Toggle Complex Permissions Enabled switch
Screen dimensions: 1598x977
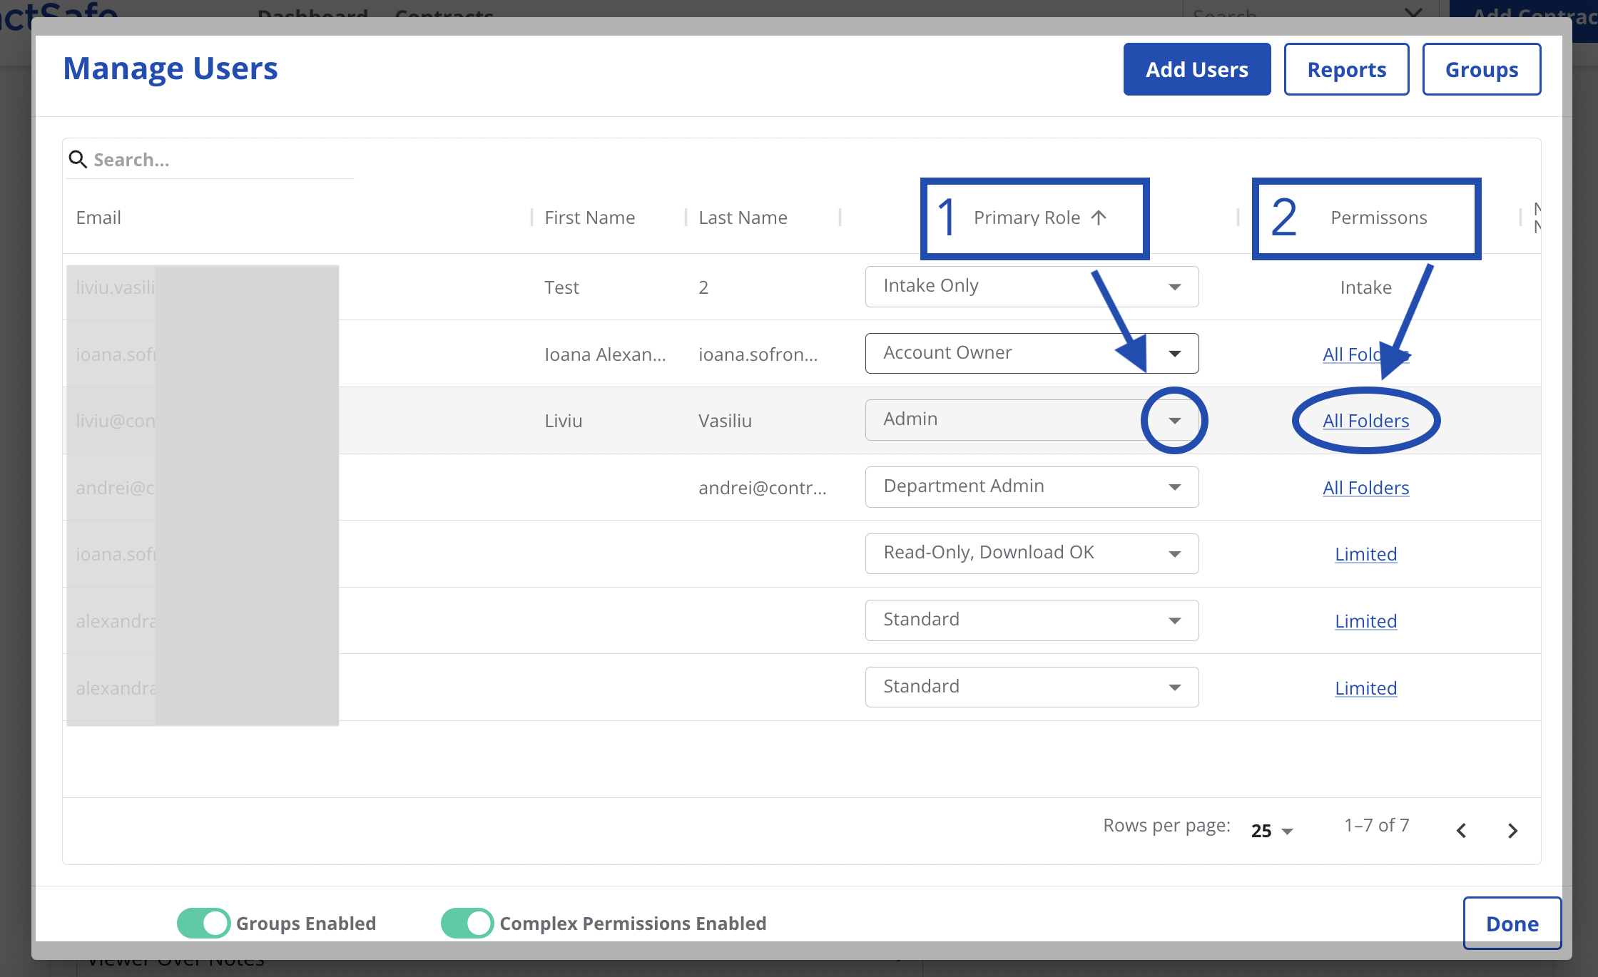pyautogui.click(x=467, y=923)
